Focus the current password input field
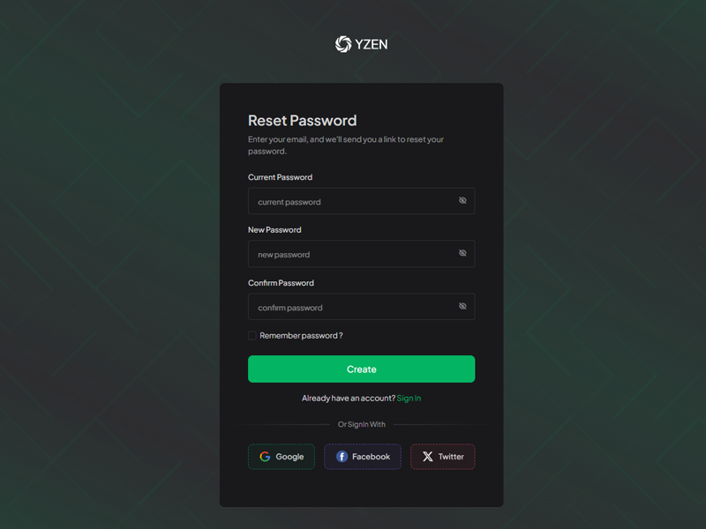This screenshot has height=529, width=706. pyautogui.click(x=353, y=202)
